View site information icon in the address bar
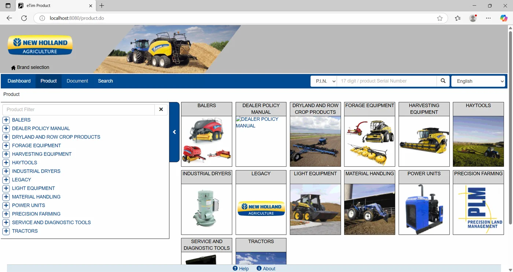This screenshot has width=513, height=272. tap(42, 18)
